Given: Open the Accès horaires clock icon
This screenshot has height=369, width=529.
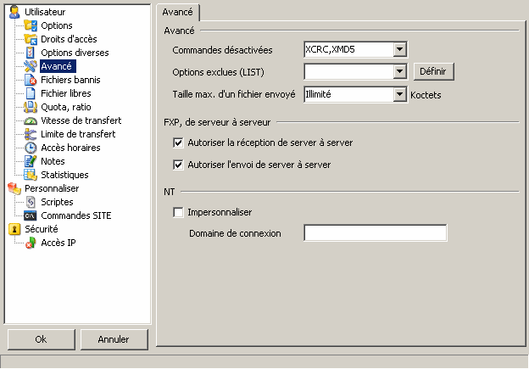Looking at the screenshot, I should coord(31,148).
